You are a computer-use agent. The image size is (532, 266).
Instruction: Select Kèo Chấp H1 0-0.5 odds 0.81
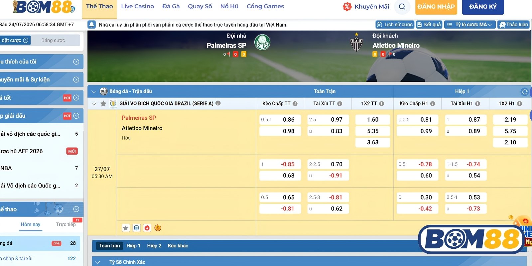tap(417, 120)
